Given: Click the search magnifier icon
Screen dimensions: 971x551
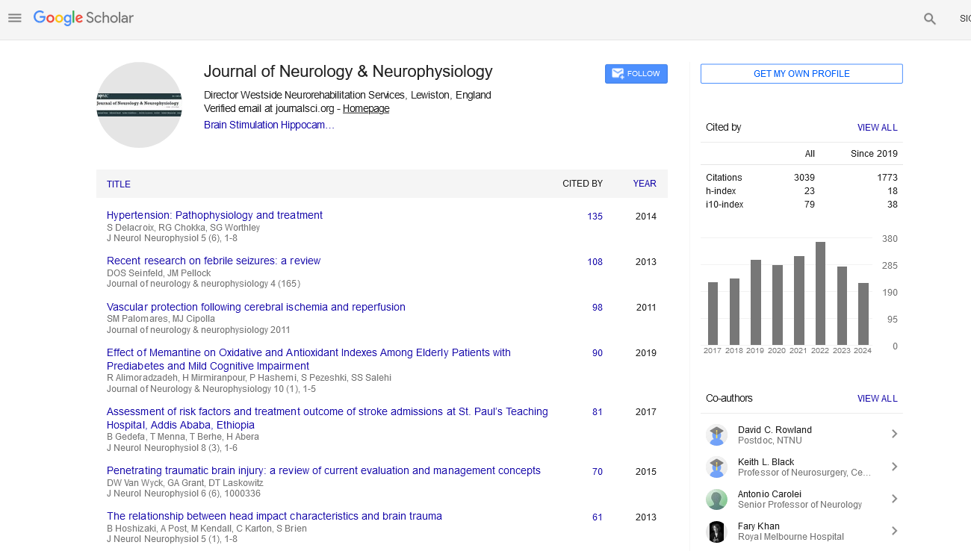Looking at the screenshot, I should pos(929,19).
